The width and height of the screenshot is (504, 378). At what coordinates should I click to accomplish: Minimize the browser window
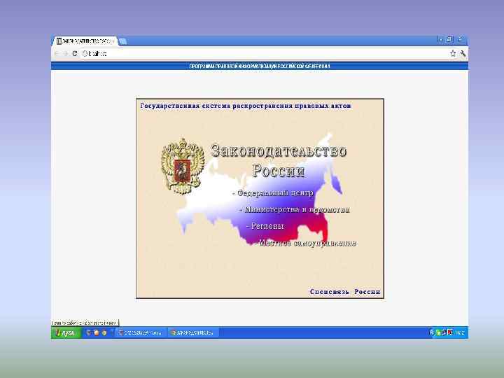pyautogui.click(x=441, y=39)
